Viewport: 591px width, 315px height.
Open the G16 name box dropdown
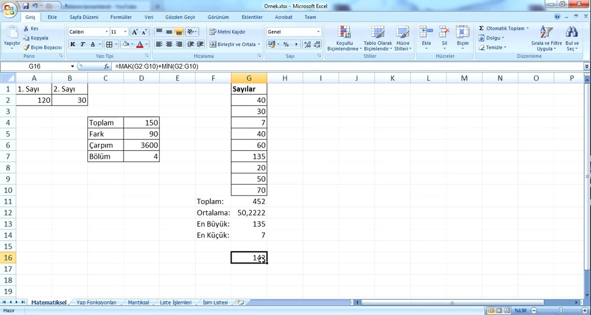[73, 66]
